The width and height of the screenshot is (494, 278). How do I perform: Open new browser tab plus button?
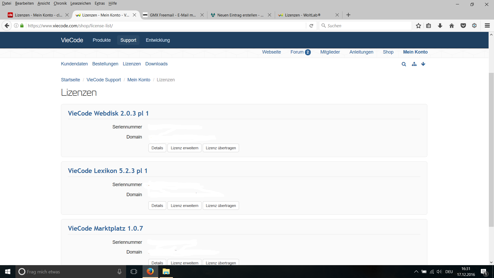pyautogui.click(x=348, y=15)
